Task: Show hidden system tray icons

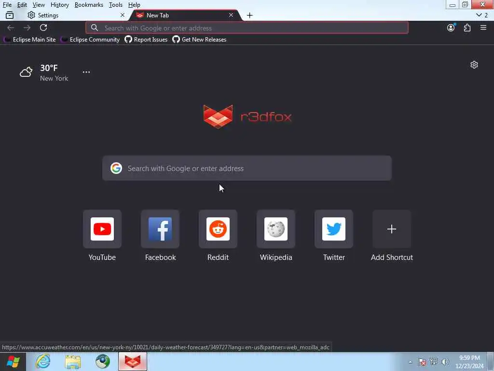Action: click(410, 362)
